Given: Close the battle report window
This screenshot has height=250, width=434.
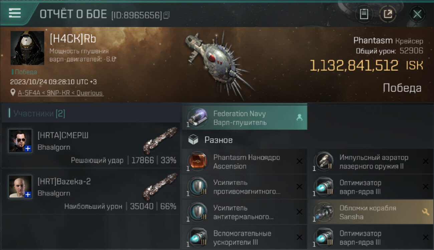Looking at the screenshot, I should tap(417, 14).
